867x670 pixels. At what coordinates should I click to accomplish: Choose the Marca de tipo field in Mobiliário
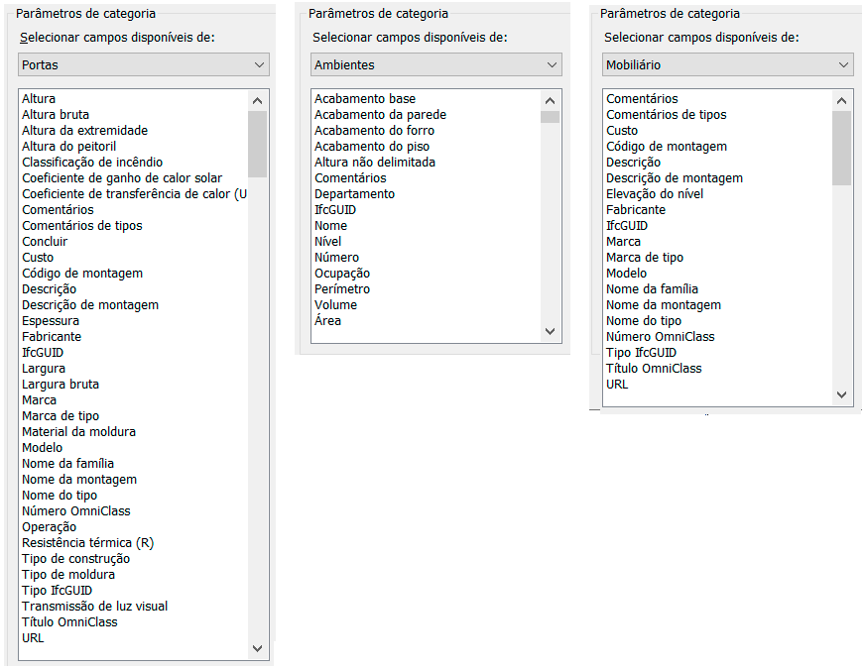(x=645, y=258)
